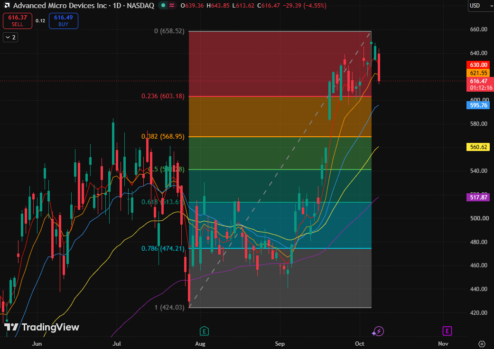Open chart settings gear icon

(482, 344)
